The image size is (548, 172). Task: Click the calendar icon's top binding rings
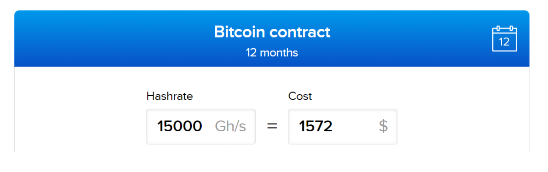504,28
